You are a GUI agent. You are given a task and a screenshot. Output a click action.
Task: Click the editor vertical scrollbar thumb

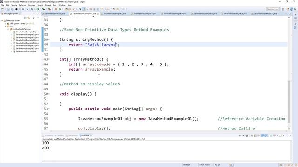[289, 102]
